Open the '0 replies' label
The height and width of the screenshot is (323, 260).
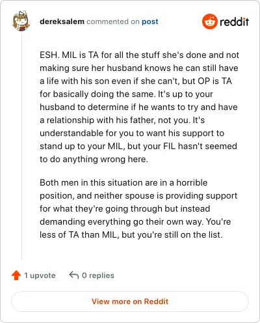pyautogui.click(x=98, y=275)
